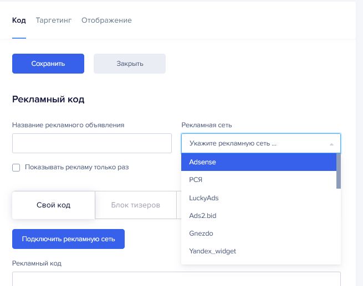
Task: Select the Ads2.bid option
Action: coord(259,216)
